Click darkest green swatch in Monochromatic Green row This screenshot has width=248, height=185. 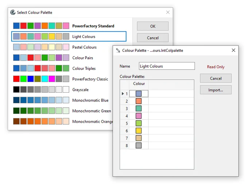(16, 111)
